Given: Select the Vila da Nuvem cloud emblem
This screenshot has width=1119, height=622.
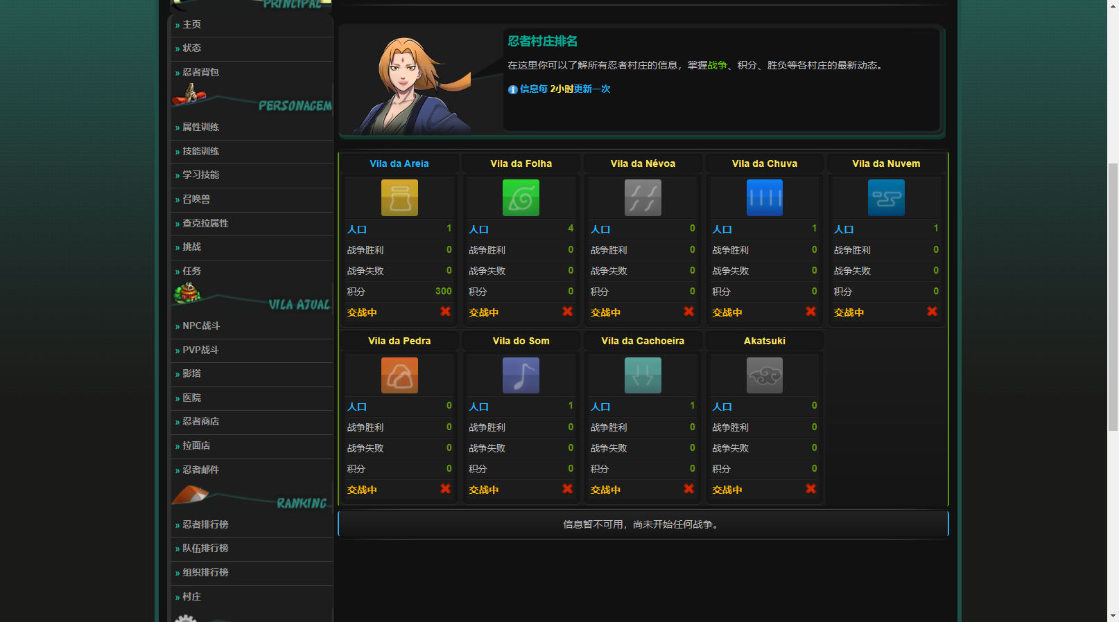Looking at the screenshot, I should tap(886, 198).
